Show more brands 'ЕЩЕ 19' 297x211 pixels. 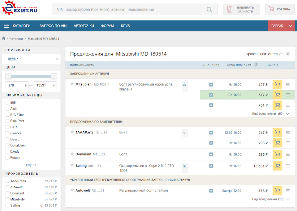(31, 165)
